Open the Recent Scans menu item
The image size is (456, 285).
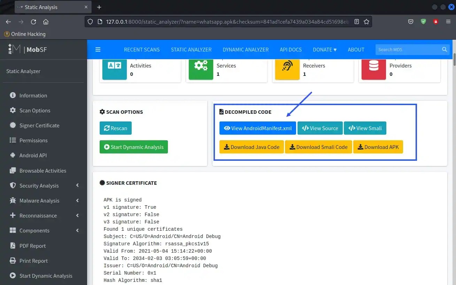coord(142,49)
